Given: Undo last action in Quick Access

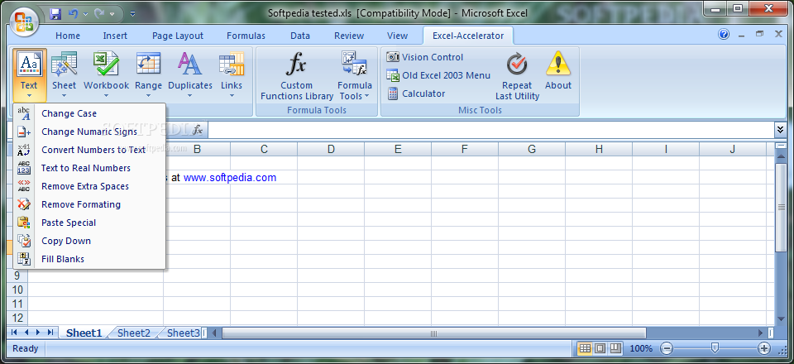Looking at the screenshot, I should click(73, 14).
